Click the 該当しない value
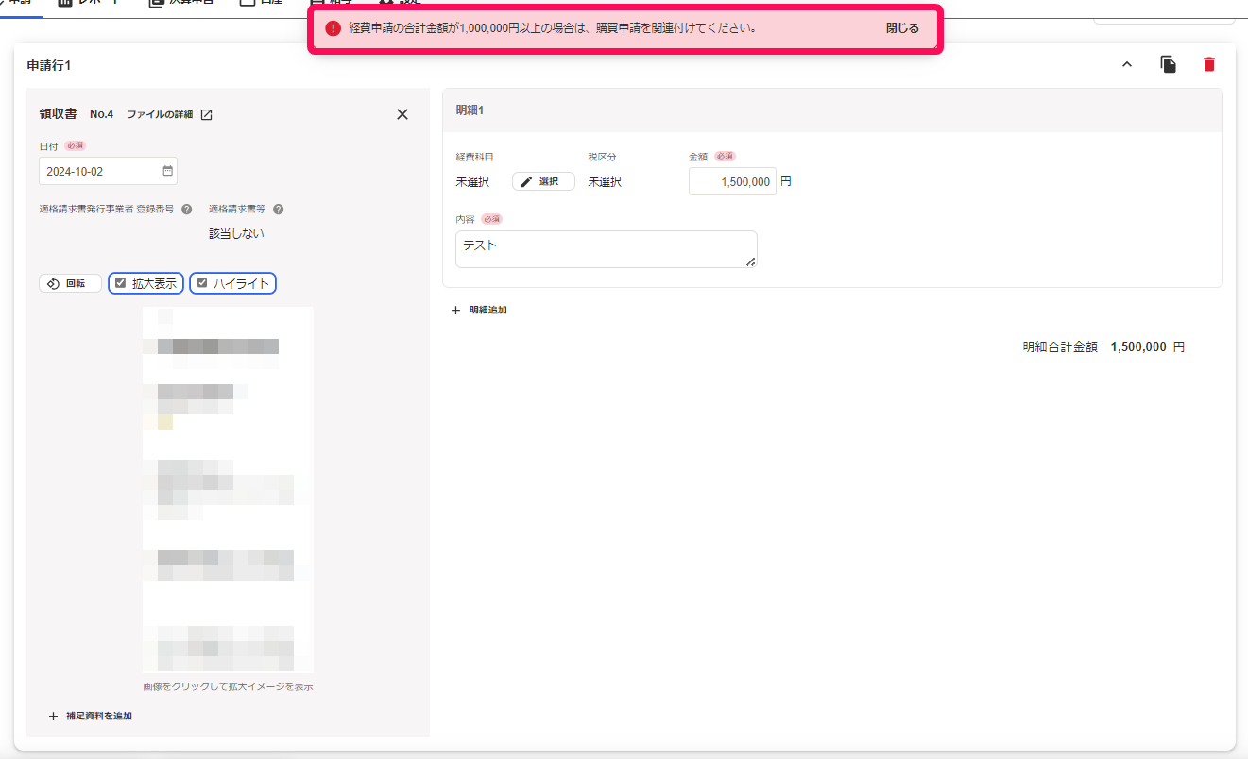Viewport: 1248px width, 759px height. pos(236,233)
